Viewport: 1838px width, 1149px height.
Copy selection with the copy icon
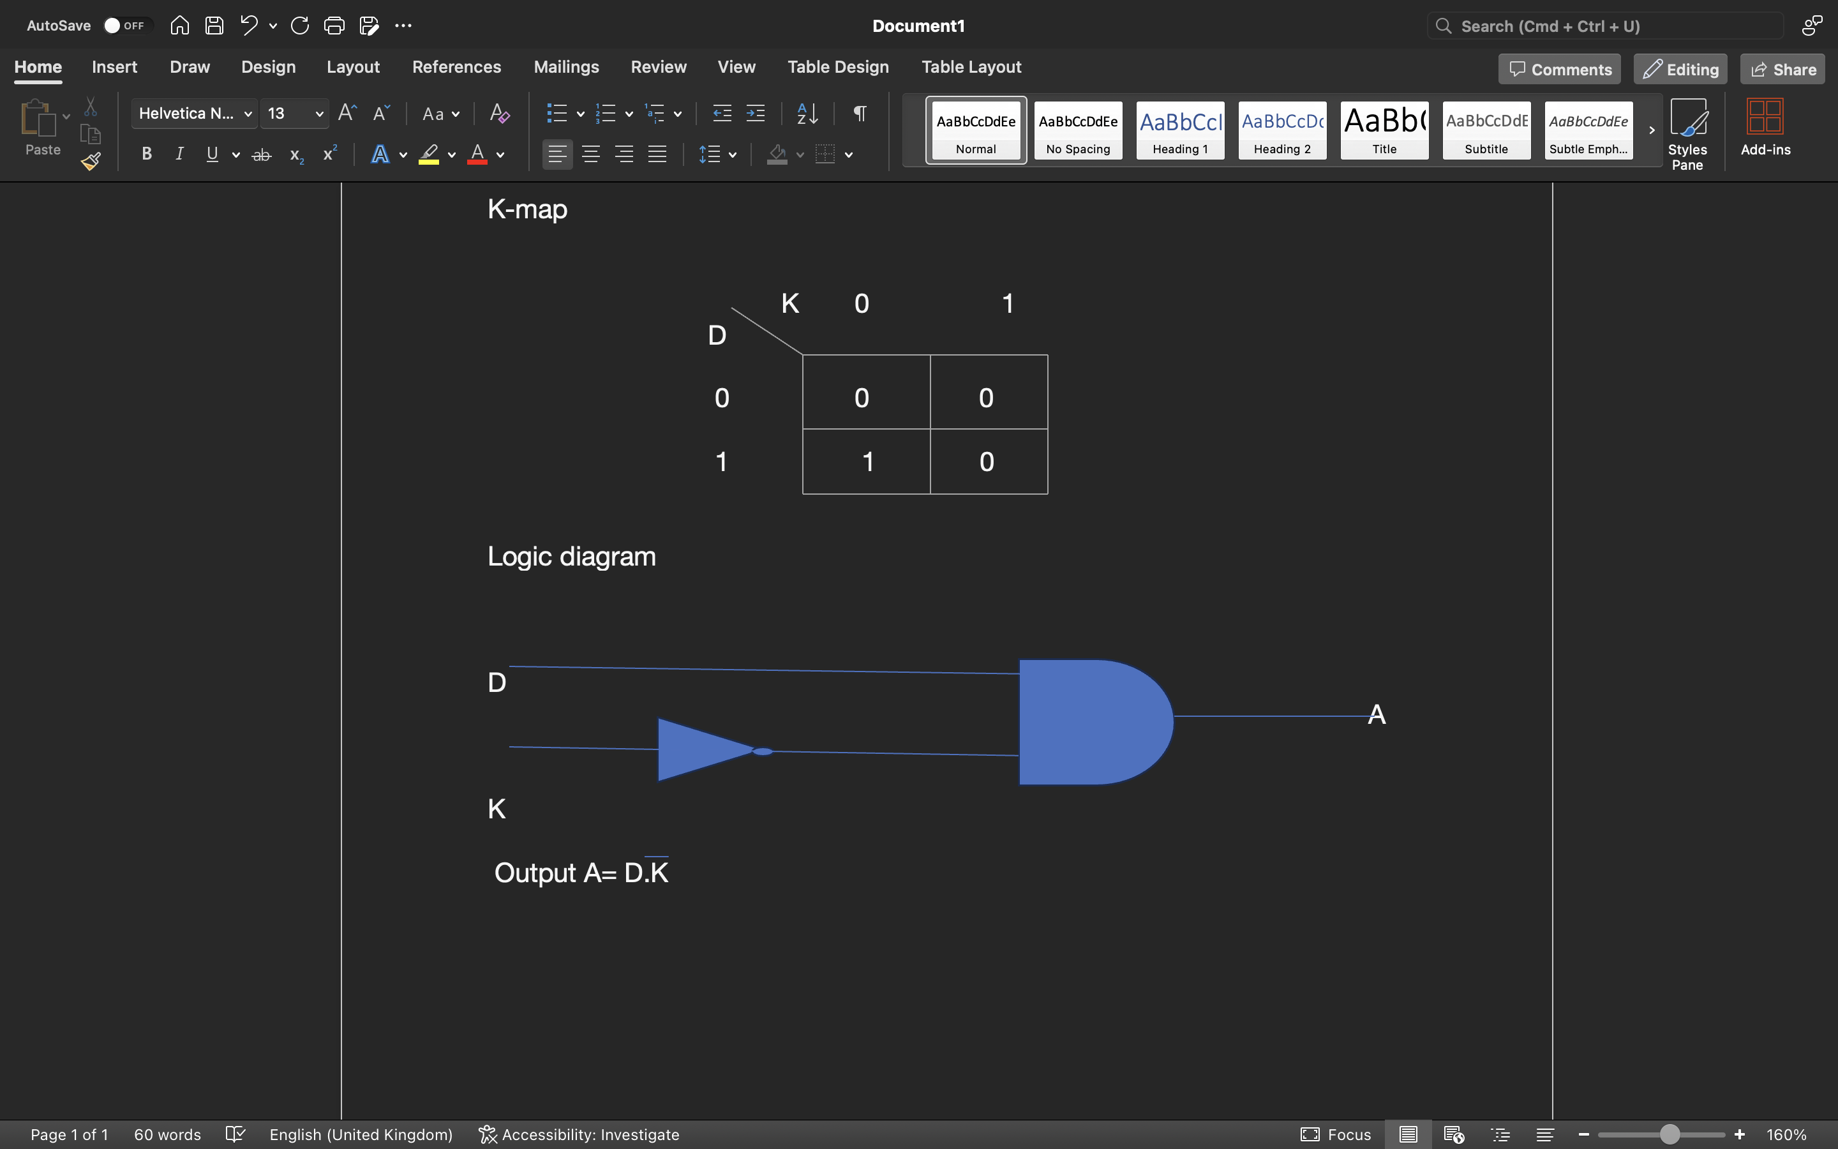pos(91,134)
